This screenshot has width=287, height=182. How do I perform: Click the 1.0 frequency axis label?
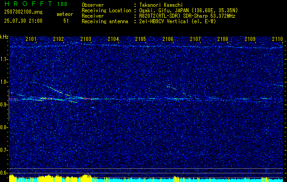pos(4,82)
